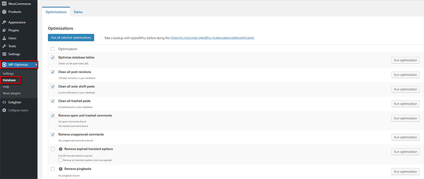Click the WP-Optimize logo icon

click(4, 64)
